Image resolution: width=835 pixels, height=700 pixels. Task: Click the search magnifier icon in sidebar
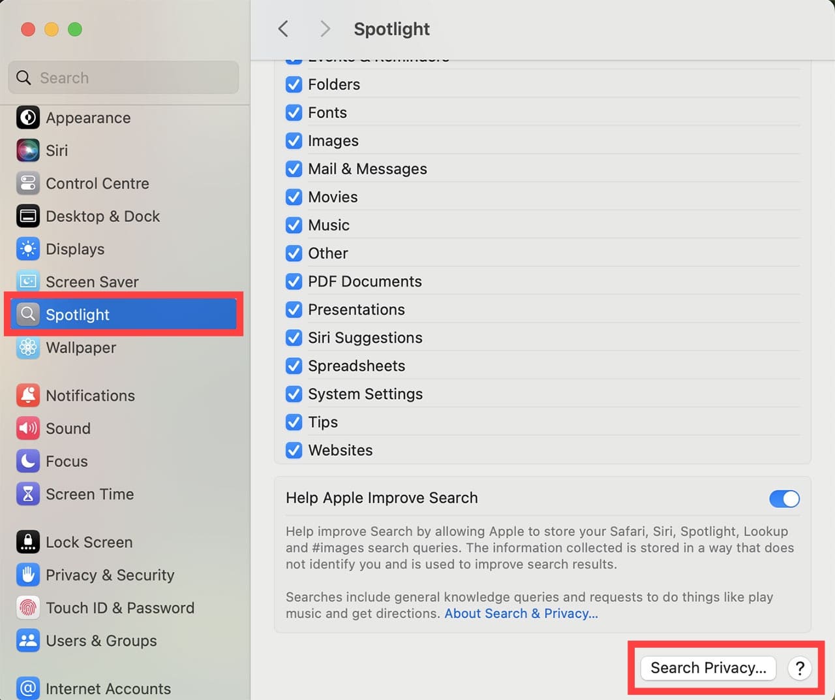tap(23, 78)
